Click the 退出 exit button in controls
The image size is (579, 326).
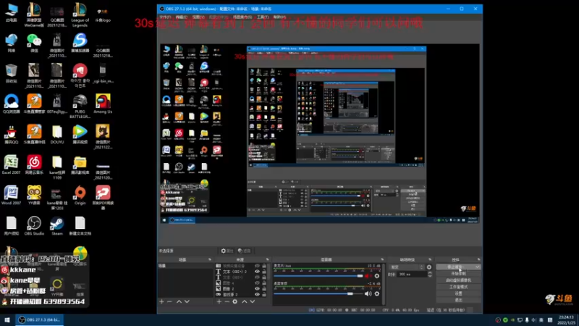(x=458, y=300)
